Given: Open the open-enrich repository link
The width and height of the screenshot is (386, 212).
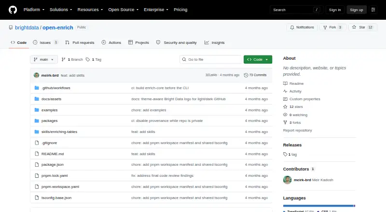Looking at the screenshot, I should [58, 27].
